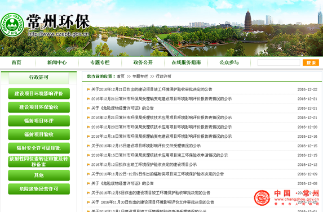Viewport: 323px width, 212px height.
Task: Select the 建设项目环保验收 sidebar button
Action: pos(39,107)
